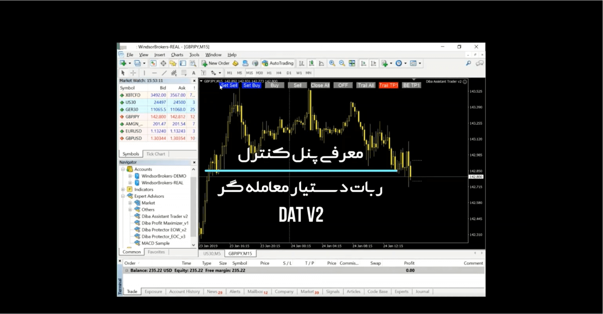Select Diba Assistant Trader v2 in Navigator
Viewport: 603px width, 314px height.
164,216
